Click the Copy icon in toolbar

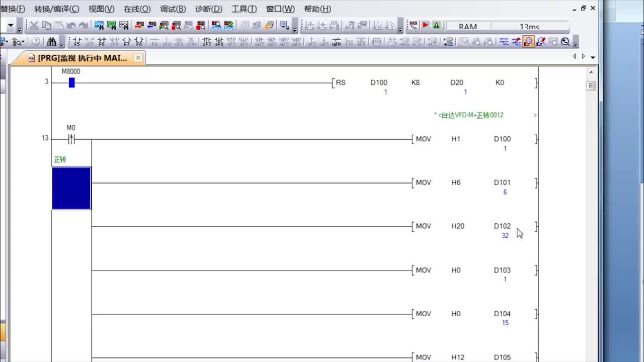coord(46,26)
